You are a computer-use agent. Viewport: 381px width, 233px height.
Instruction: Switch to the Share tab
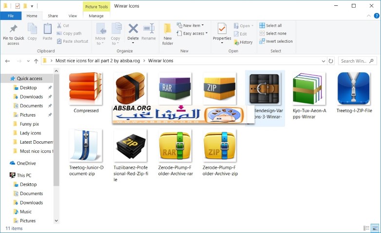coord(53,16)
